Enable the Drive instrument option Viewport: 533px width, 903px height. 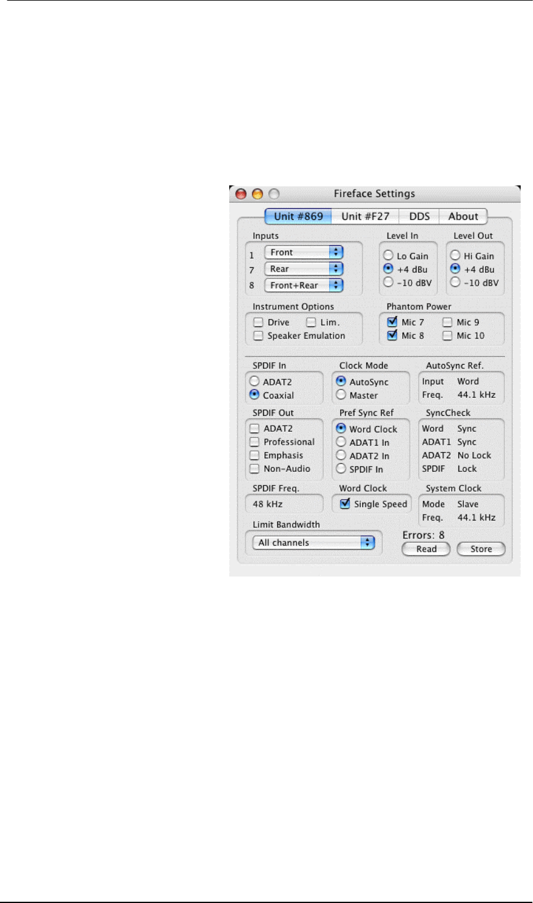pyautogui.click(x=258, y=322)
